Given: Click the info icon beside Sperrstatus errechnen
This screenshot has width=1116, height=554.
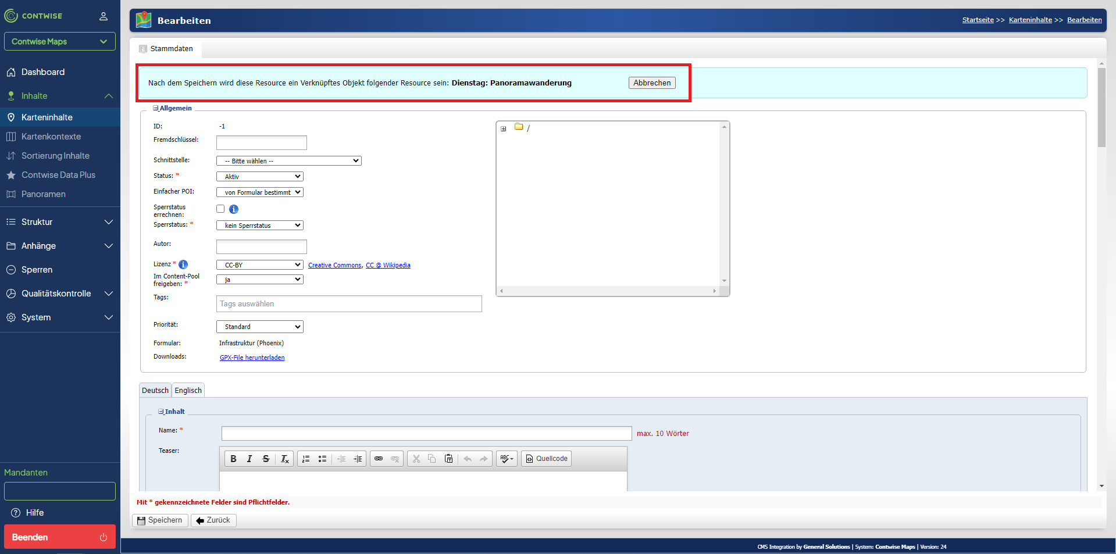Looking at the screenshot, I should coord(234,209).
